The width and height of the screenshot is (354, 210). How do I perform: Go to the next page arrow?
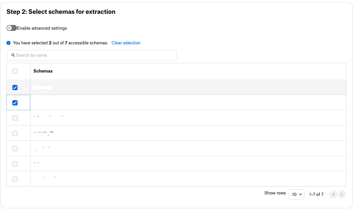[x=341, y=194]
